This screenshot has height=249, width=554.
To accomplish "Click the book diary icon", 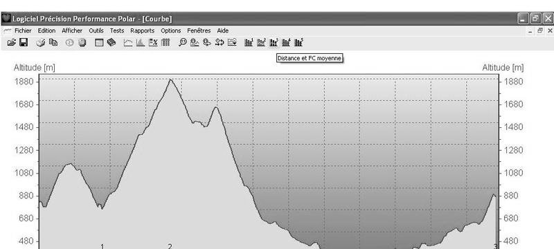I will pyautogui.click(x=111, y=43).
